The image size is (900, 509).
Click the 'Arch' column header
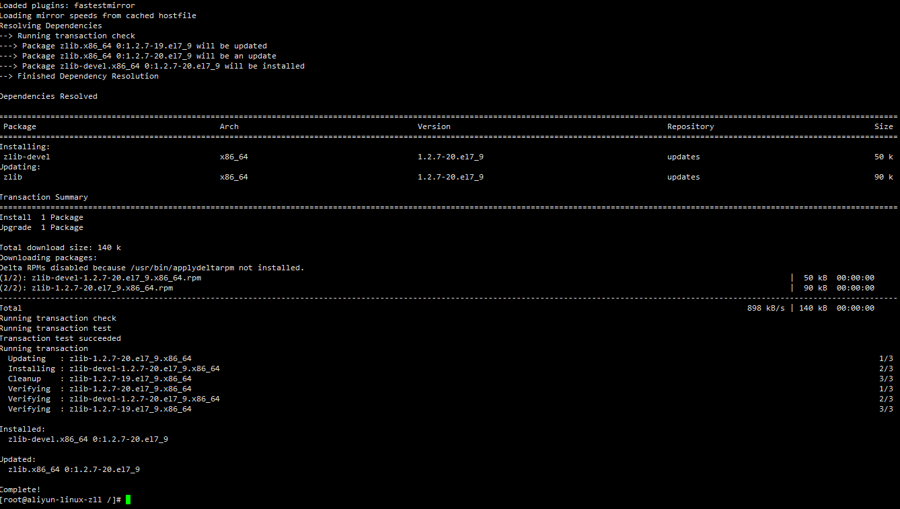coord(229,126)
